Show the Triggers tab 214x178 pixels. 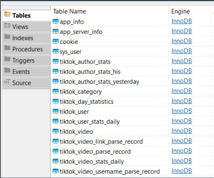tap(26, 60)
